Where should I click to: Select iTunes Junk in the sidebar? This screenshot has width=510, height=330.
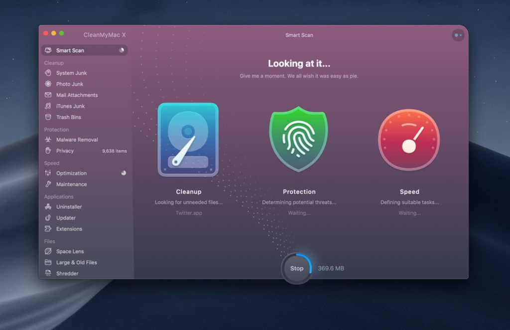click(x=85, y=106)
